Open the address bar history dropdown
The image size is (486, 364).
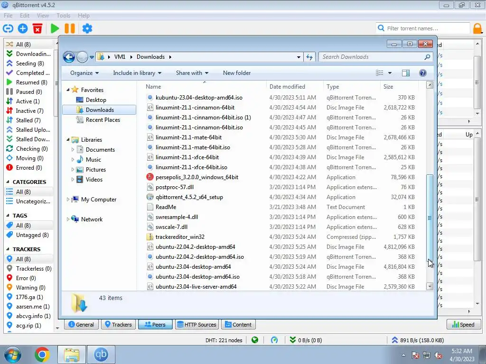299,57
